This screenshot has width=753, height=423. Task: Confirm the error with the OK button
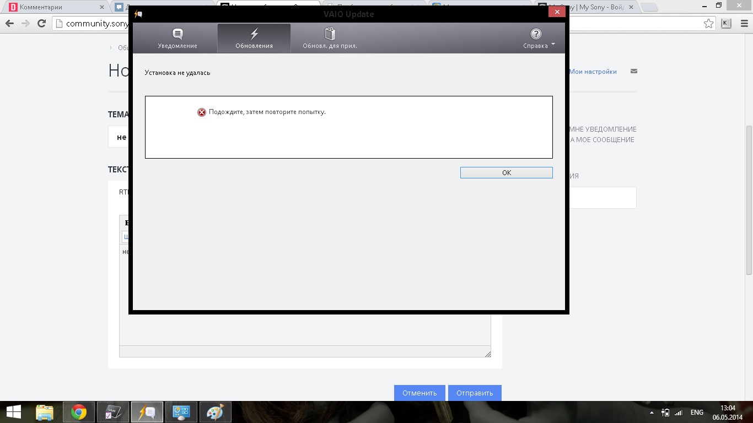coord(506,172)
